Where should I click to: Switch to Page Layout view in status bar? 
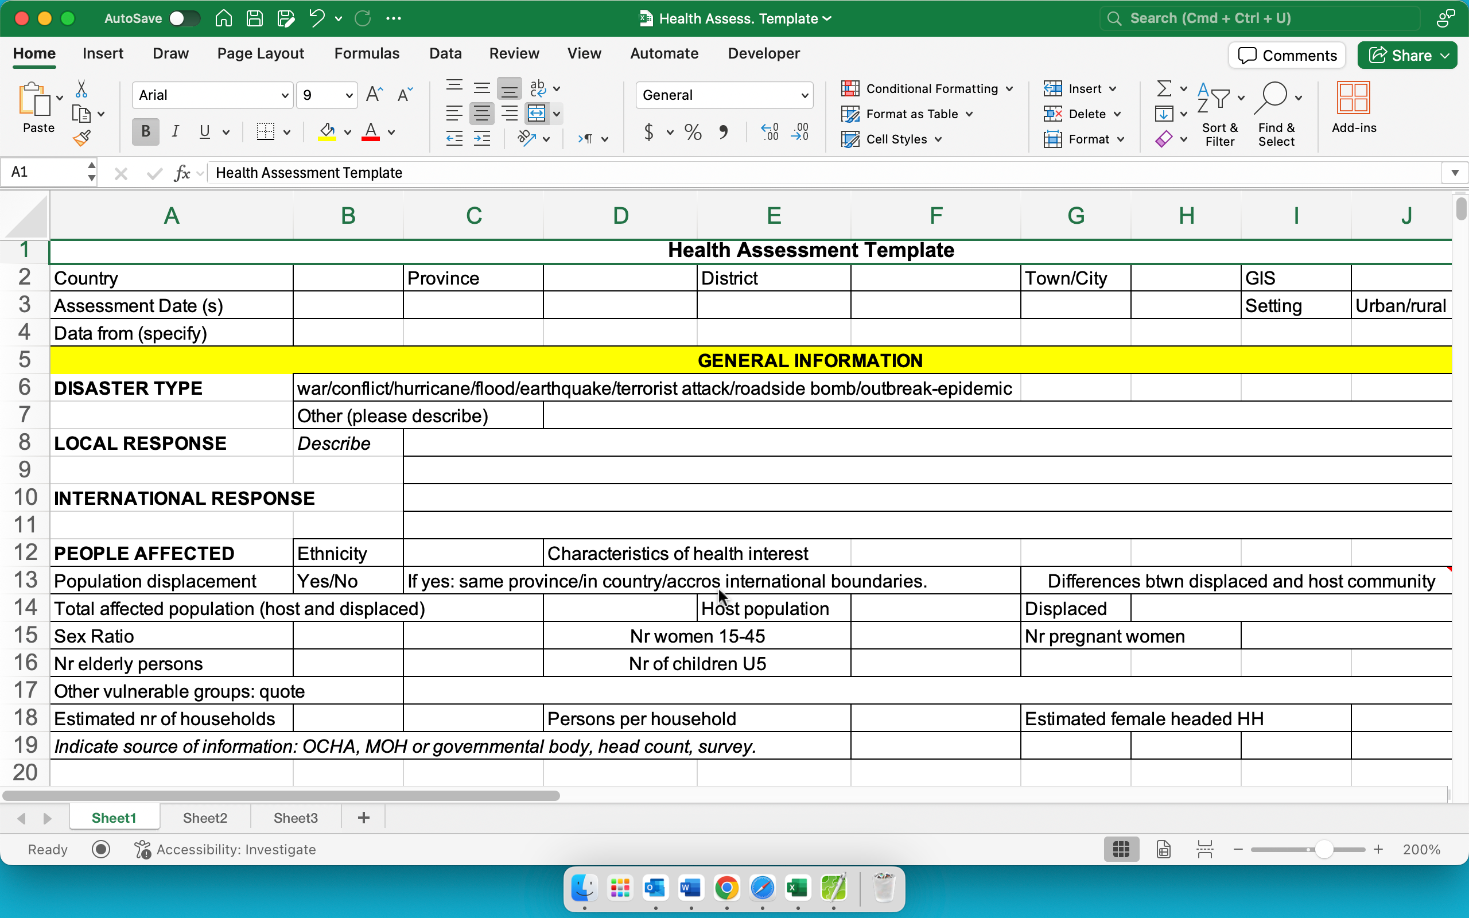point(1163,849)
